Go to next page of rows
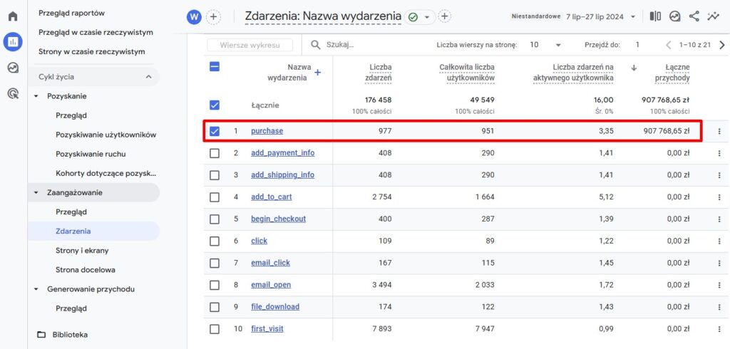This screenshot has height=349, width=730. pyautogui.click(x=722, y=45)
